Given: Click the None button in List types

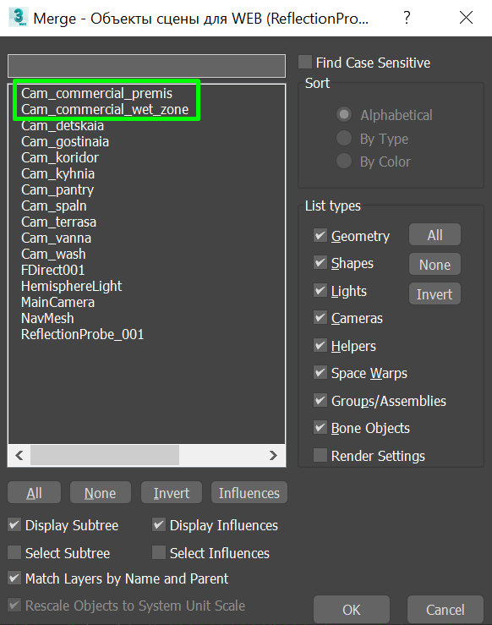Looking at the screenshot, I should [x=435, y=264].
